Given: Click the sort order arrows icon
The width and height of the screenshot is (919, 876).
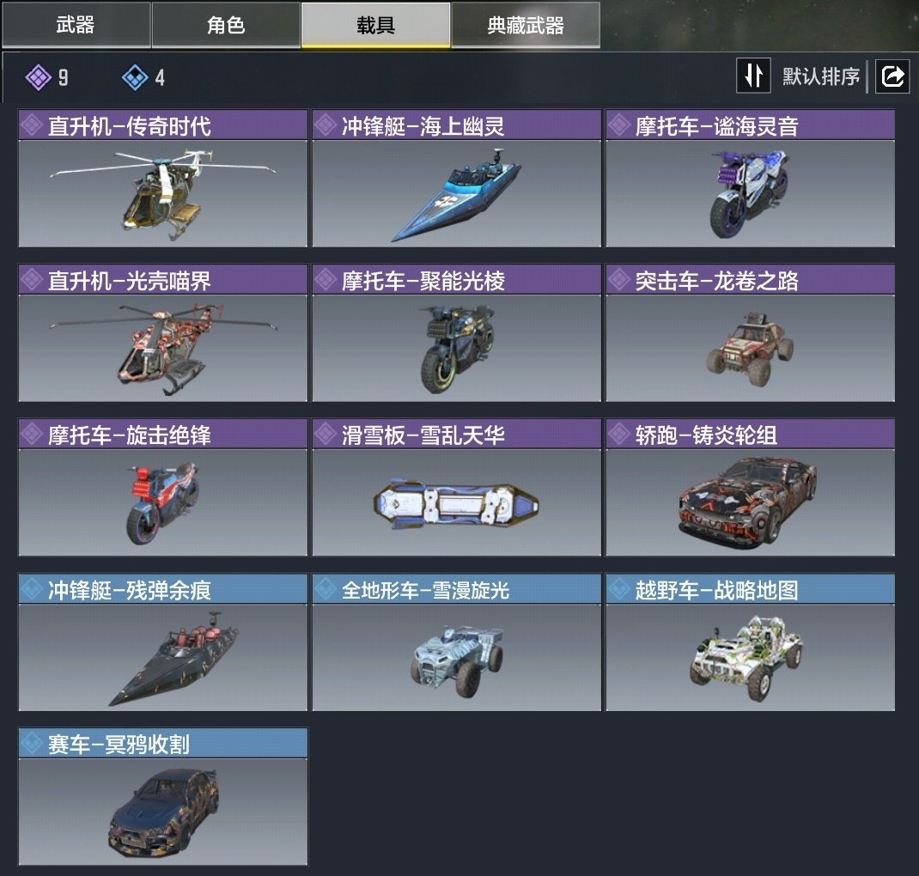Looking at the screenshot, I should pos(753,75).
